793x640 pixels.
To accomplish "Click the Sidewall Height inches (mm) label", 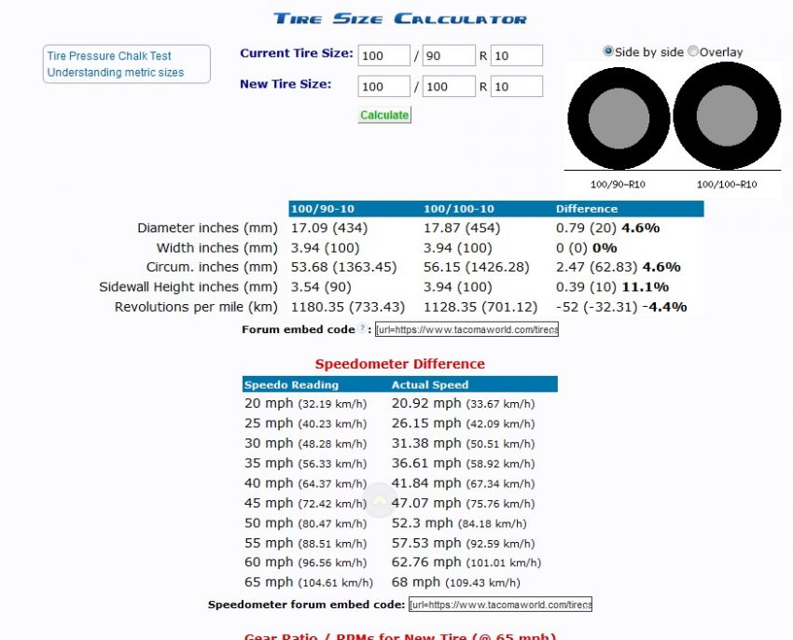I will [x=188, y=286].
